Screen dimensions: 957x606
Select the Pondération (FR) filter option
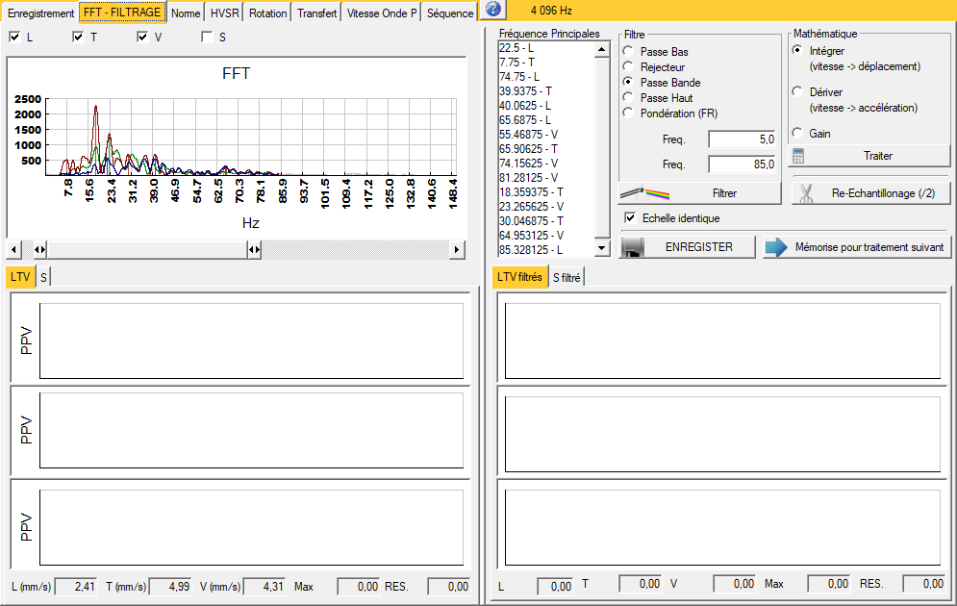click(x=627, y=113)
